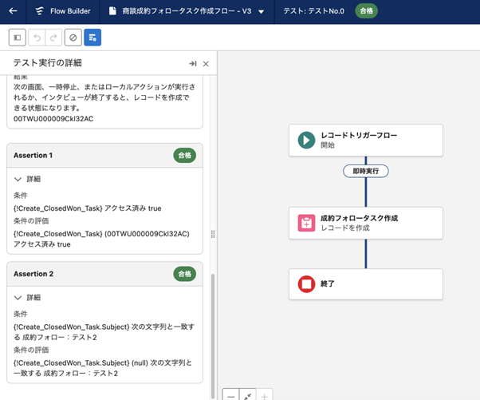This screenshot has width=480, height=400.
Task: Click the 即時実行 path label
Action: [366, 171]
